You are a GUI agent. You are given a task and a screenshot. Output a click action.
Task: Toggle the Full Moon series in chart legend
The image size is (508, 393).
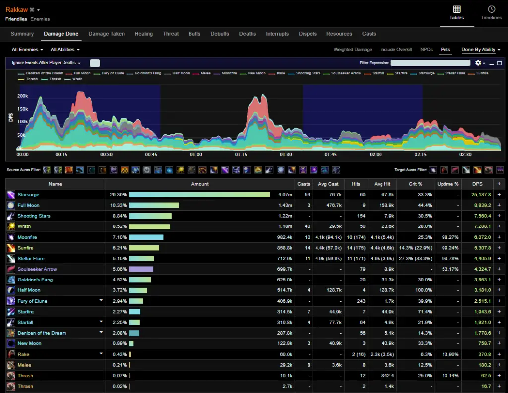pos(78,73)
